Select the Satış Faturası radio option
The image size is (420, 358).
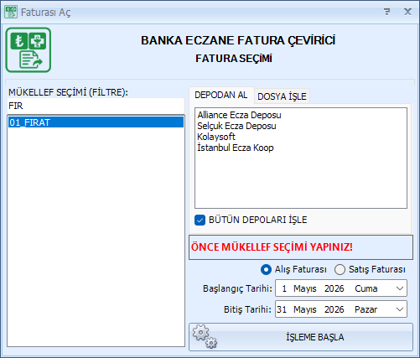340,270
